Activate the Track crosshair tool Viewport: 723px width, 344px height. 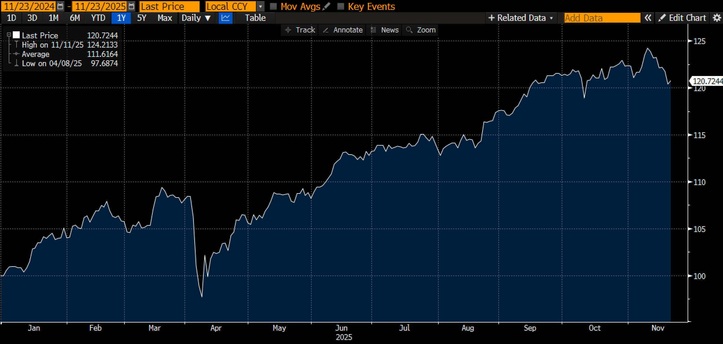(x=300, y=30)
